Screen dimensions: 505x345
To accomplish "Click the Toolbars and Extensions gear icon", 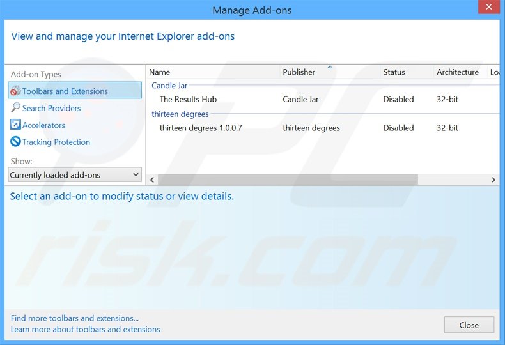I will coord(15,91).
